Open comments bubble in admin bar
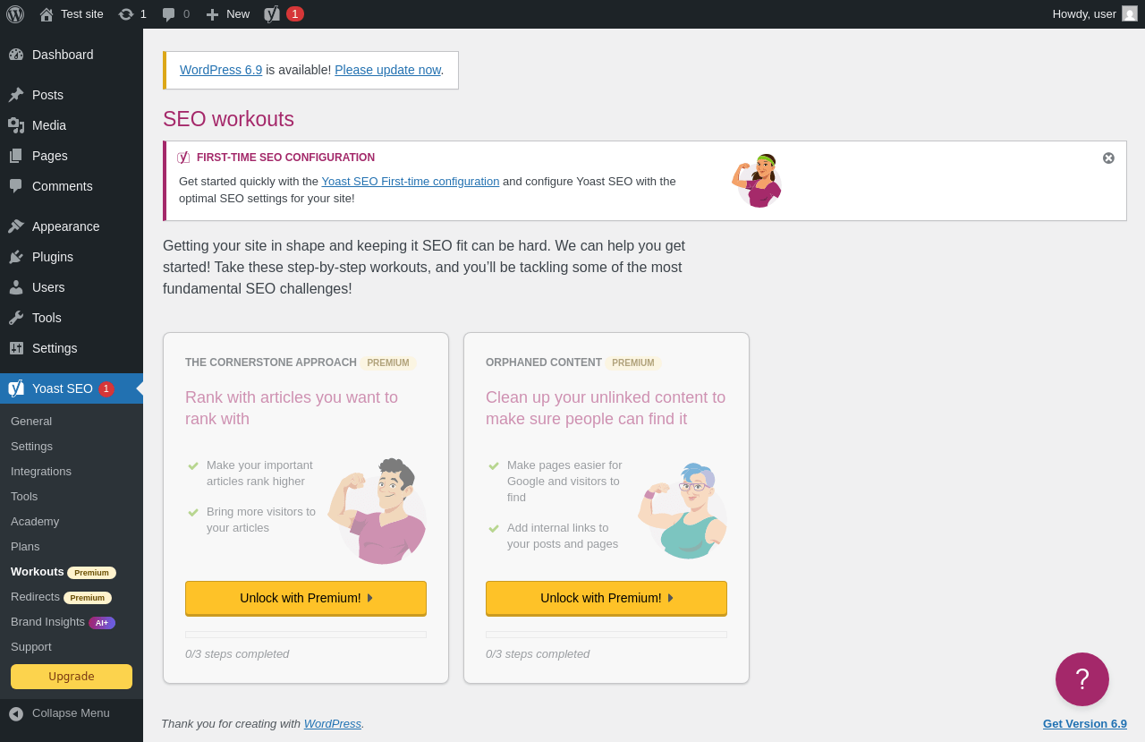The image size is (1145, 742). click(x=168, y=14)
